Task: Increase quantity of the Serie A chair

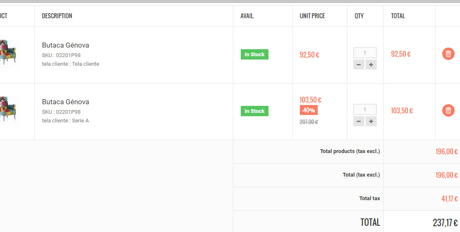Action: click(371, 121)
